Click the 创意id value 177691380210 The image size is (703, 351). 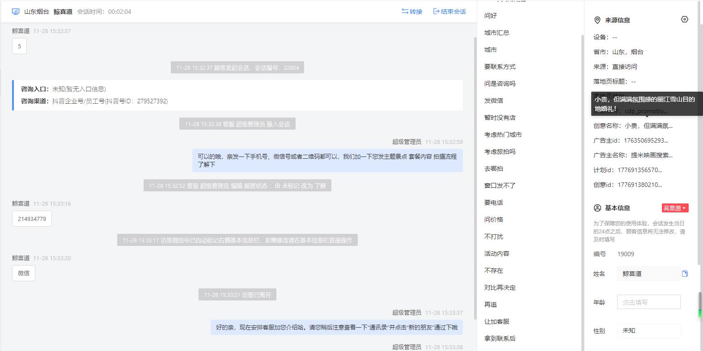[x=640, y=185]
